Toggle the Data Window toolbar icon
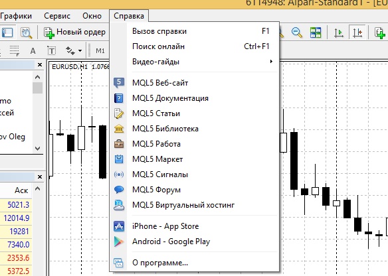Screen dimensions: 388x276 (26, 33)
